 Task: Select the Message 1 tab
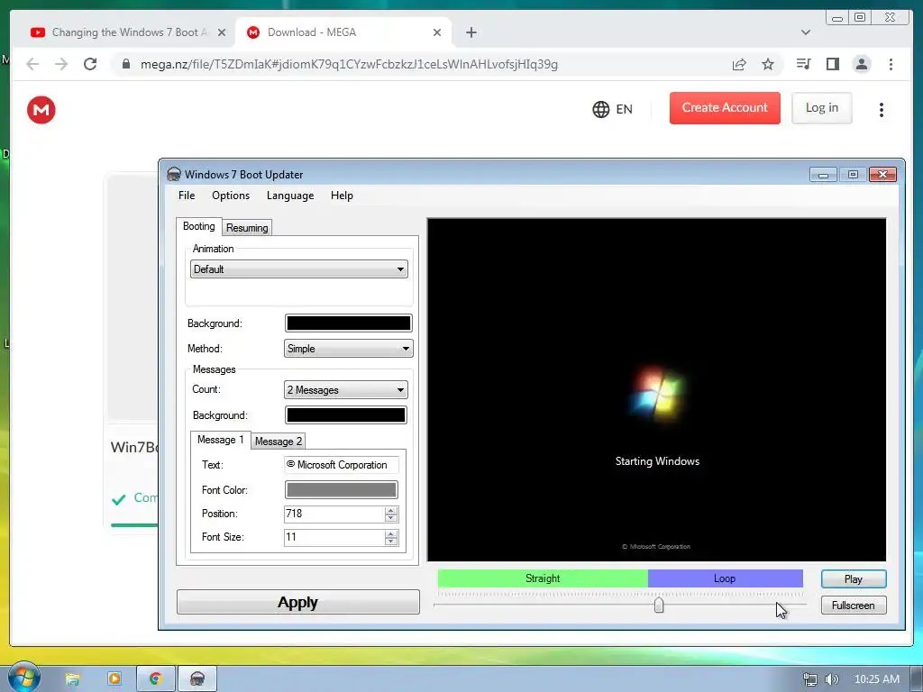pos(220,440)
